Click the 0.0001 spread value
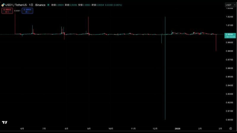 click(17, 11)
